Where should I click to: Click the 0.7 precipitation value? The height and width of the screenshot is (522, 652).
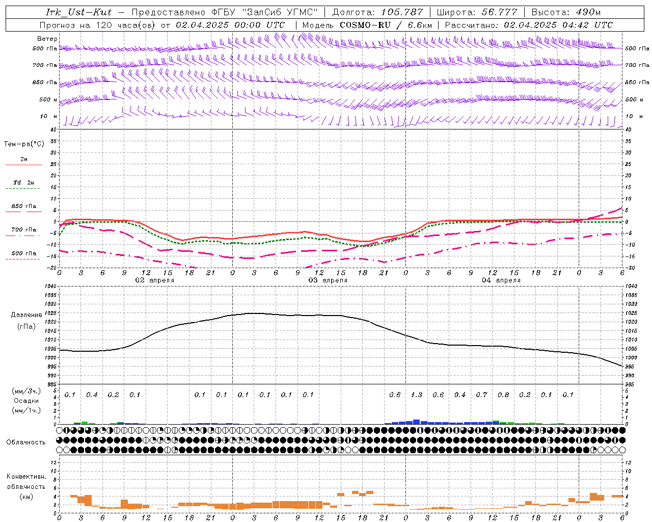[481, 395]
